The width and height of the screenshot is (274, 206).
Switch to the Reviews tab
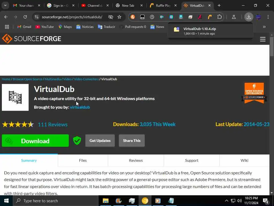coord(136,160)
